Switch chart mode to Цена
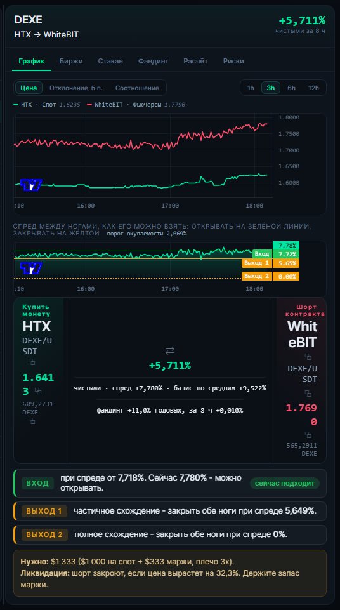 (x=29, y=88)
